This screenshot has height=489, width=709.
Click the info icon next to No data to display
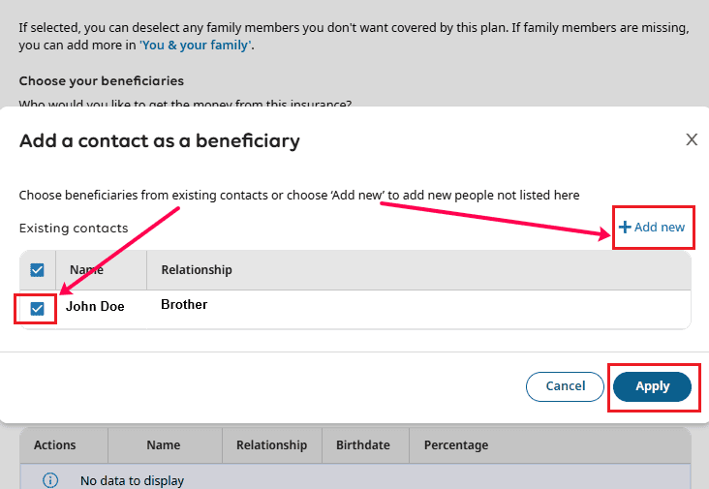[50, 480]
